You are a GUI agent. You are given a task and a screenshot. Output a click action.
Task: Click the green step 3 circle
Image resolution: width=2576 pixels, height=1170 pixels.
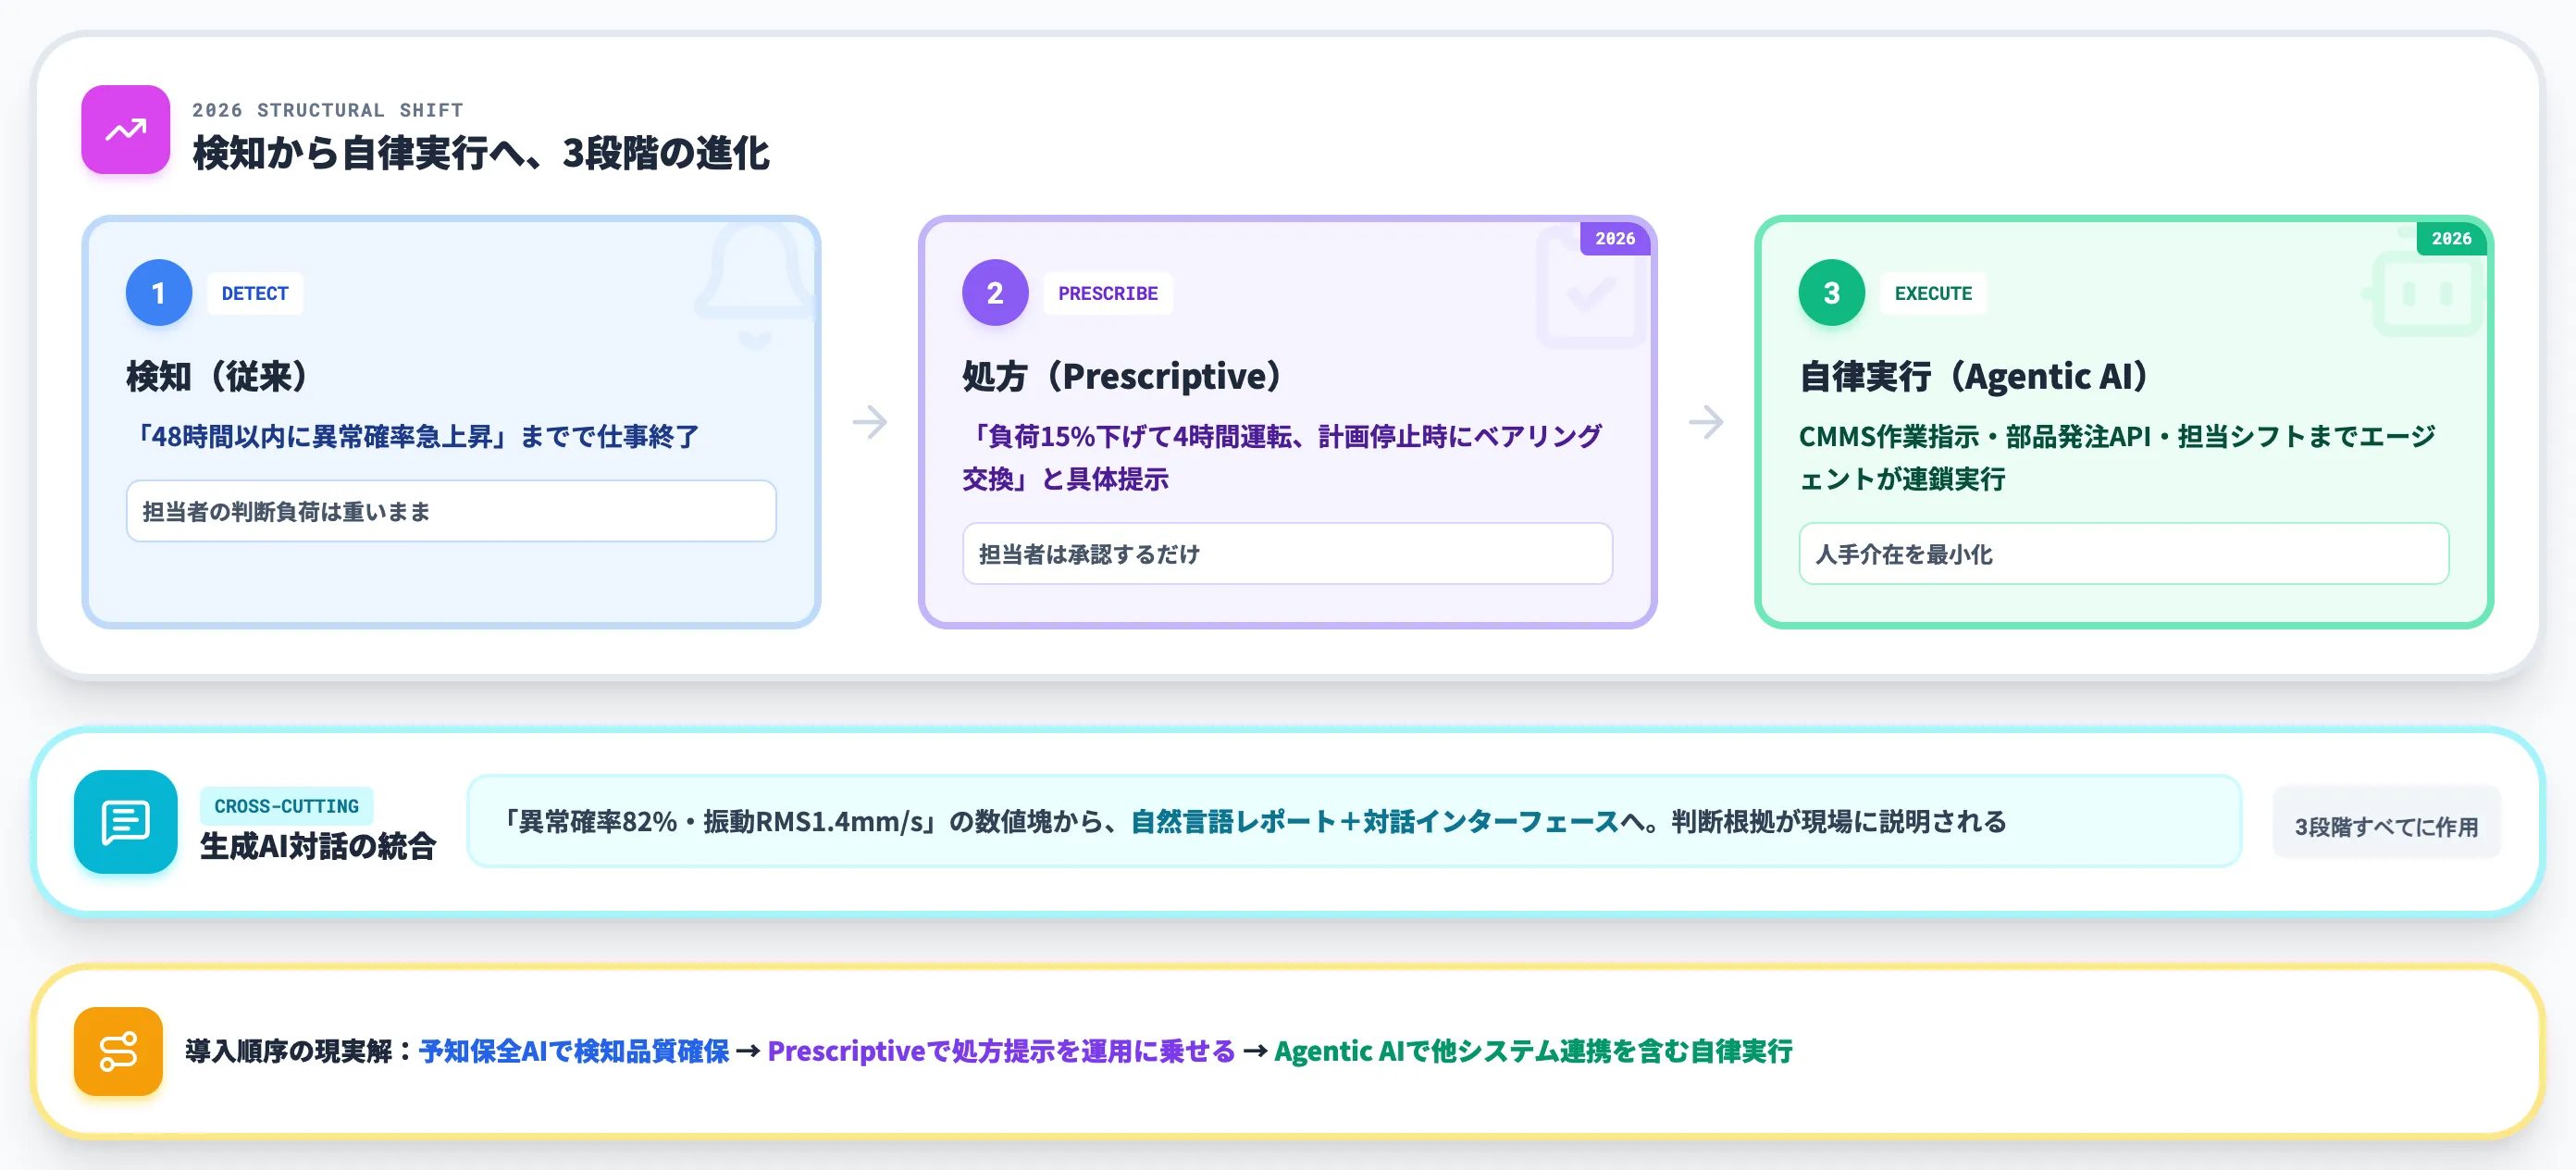point(1832,293)
